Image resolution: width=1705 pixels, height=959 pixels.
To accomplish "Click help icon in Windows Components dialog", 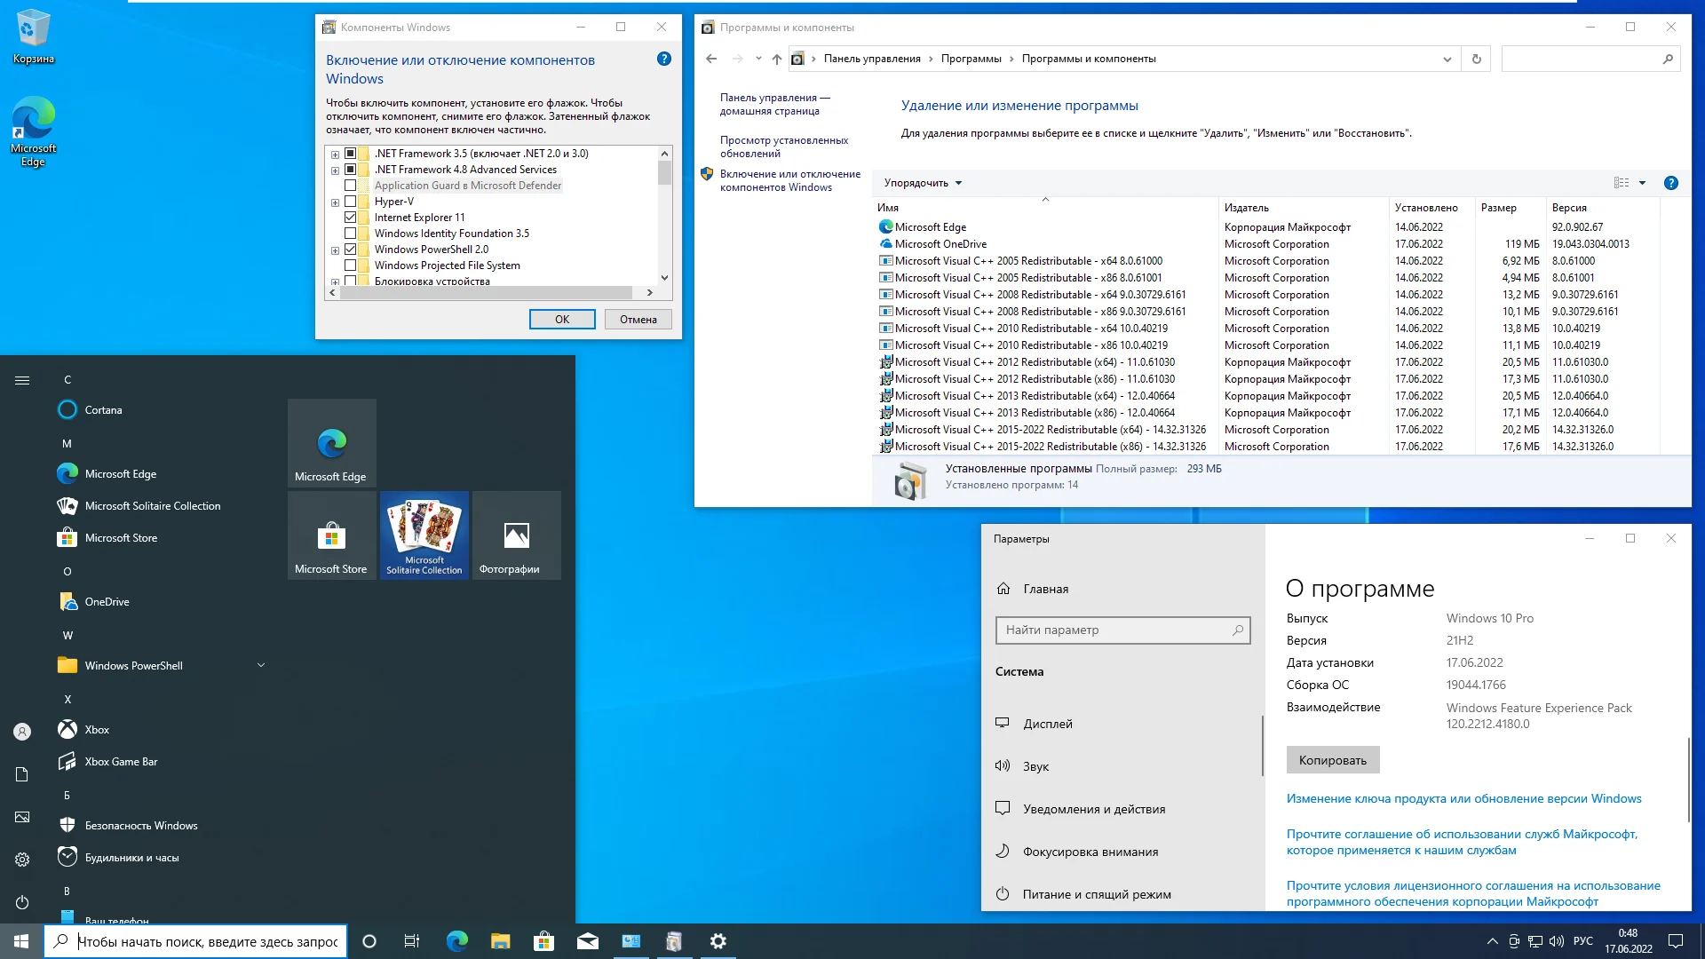I will tap(663, 59).
